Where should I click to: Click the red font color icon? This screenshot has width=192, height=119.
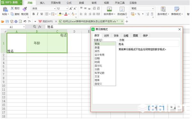66,14
